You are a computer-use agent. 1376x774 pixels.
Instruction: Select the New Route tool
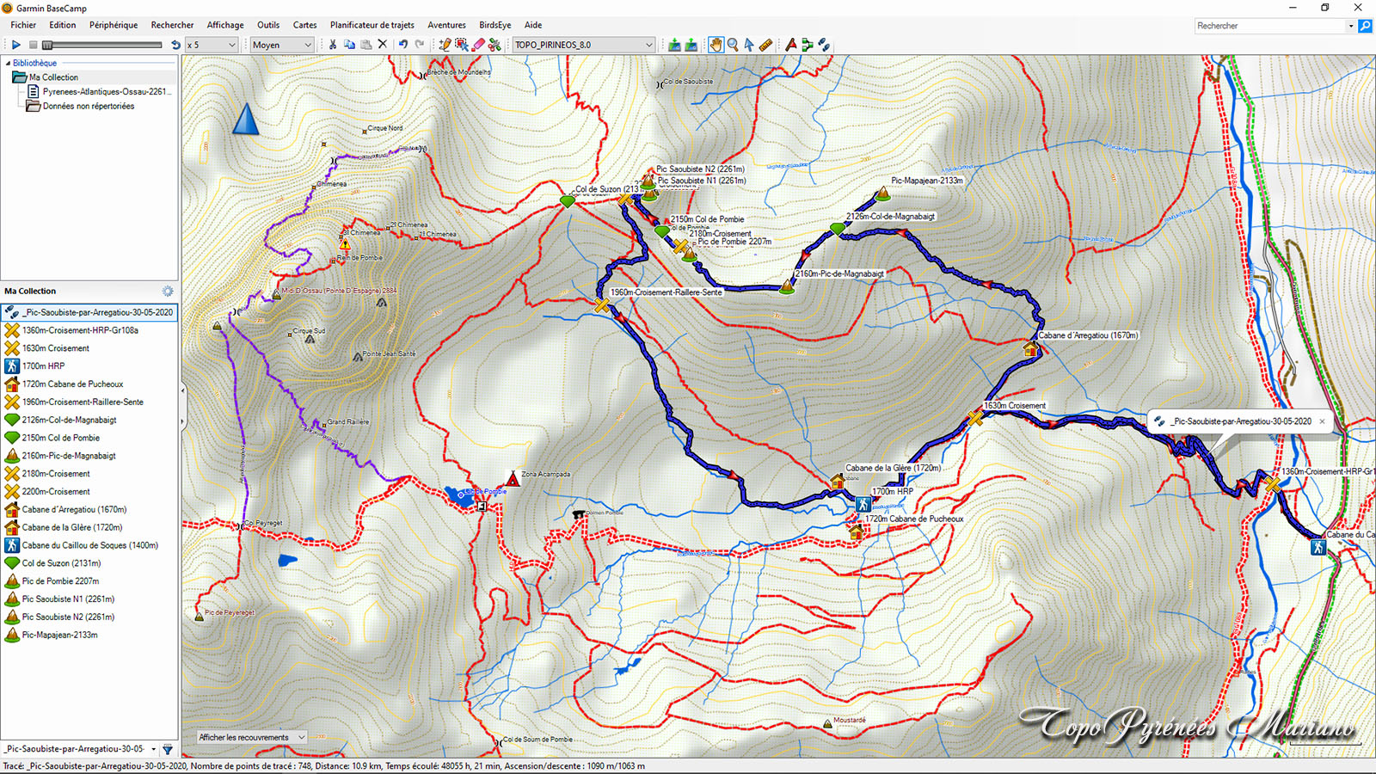[807, 45]
